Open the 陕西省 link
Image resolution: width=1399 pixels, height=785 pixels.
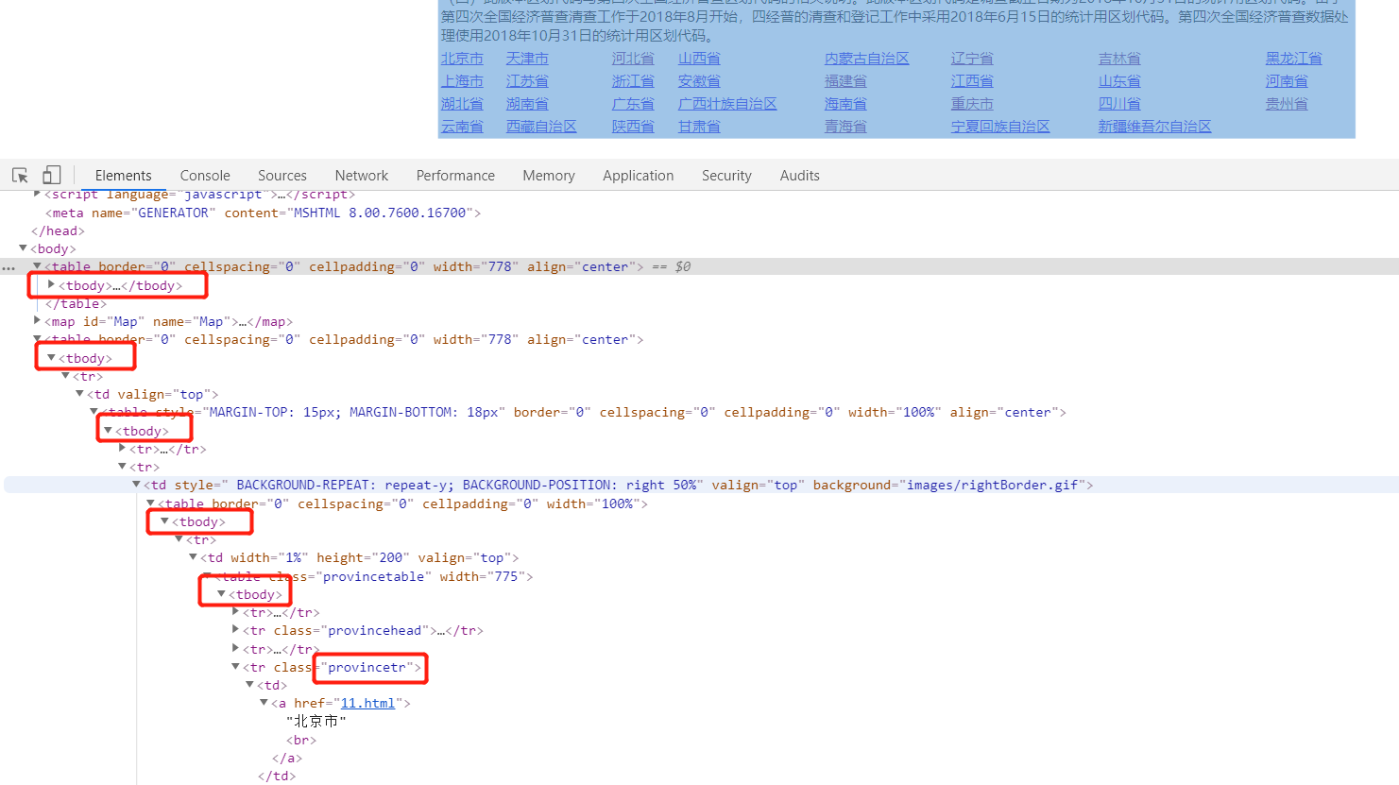click(633, 127)
